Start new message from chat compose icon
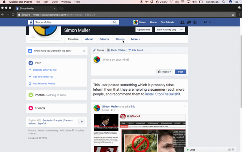This screenshot has width=242, height=152. tap(229, 149)
